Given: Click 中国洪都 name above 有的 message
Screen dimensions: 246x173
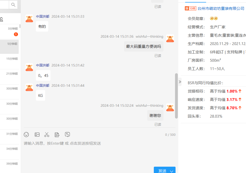Looking at the screenshot, I should (x=43, y=16).
